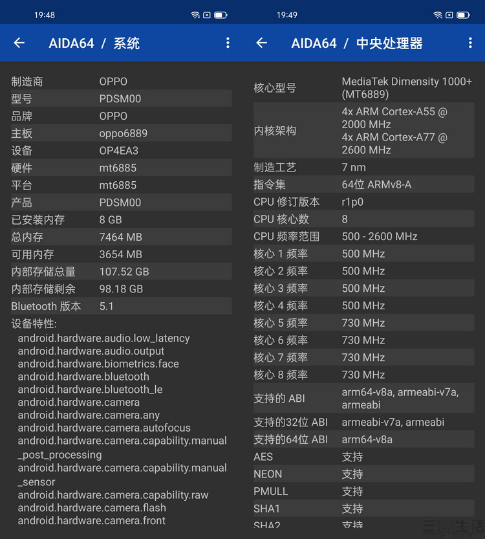
Task: Tap the no-SIM icon in right status bar
Action: pyautogui.click(x=449, y=15)
